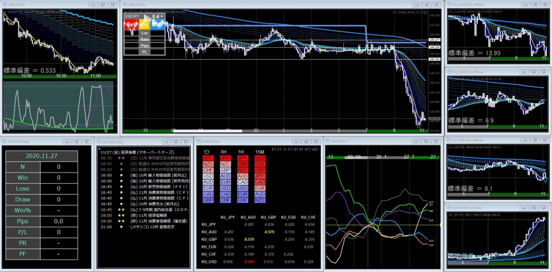Click the chart icon of USDJPY,M5 window
The width and height of the screenshot is (552, 272).
(x=125, y=5)
